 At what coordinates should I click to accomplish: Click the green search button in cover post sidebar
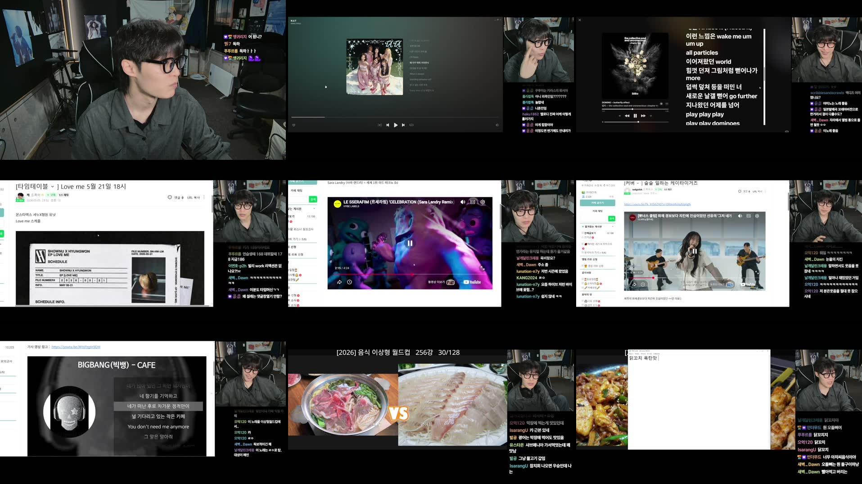(611, 218)
